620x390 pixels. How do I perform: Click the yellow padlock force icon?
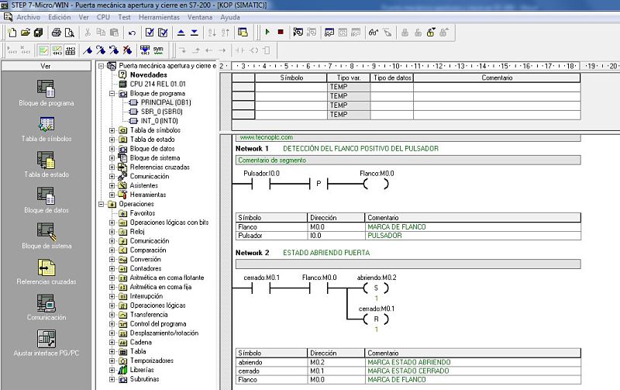click(x=431, y=33)
